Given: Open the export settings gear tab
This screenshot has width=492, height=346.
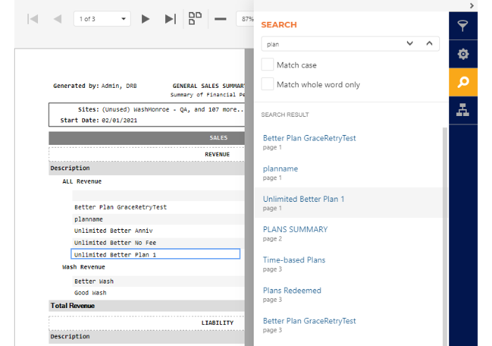Looking at the screenshot, I should pyautogui.click(x=462, y=54).
